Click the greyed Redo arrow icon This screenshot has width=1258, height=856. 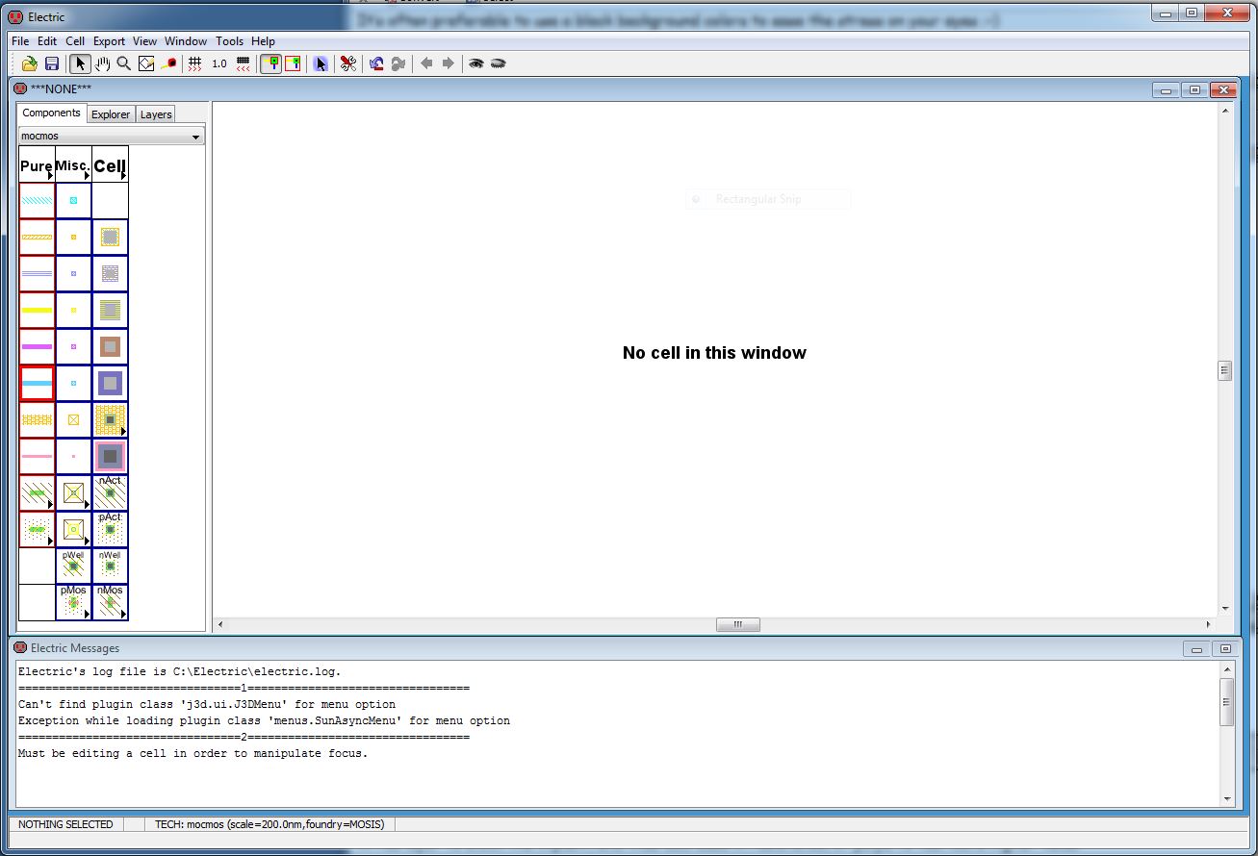[398, 63]
